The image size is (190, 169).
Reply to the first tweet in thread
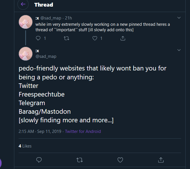[x=38, y=38]
